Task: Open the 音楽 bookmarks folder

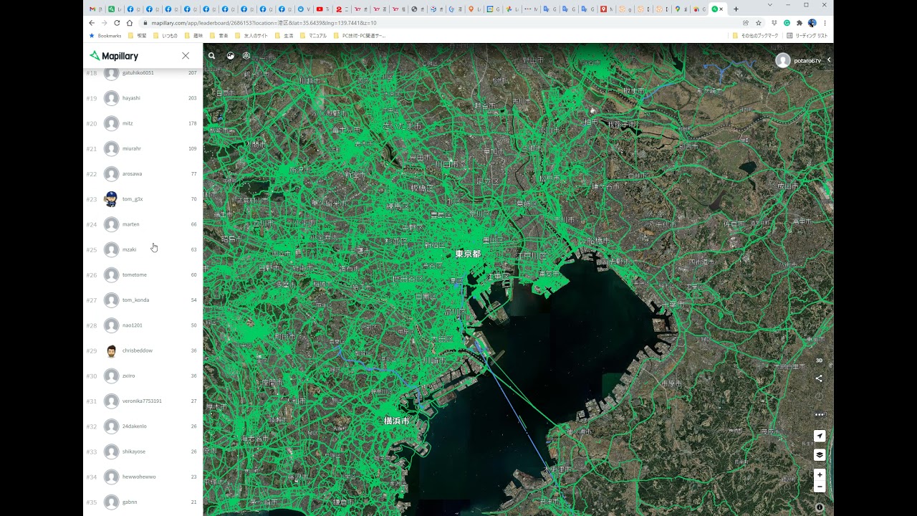Action: tap(219, 35)
